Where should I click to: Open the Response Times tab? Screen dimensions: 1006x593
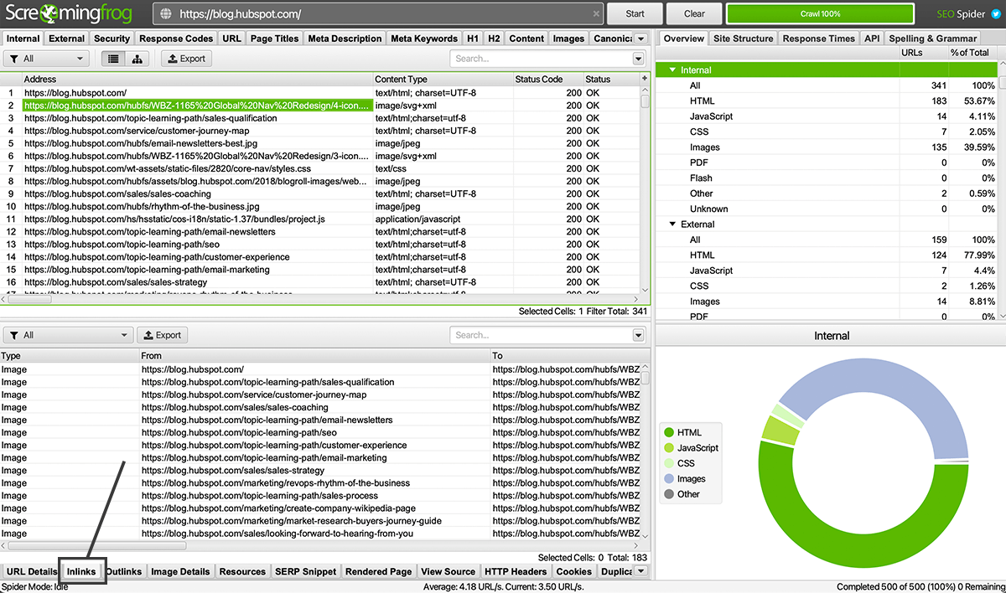point(819,39)
